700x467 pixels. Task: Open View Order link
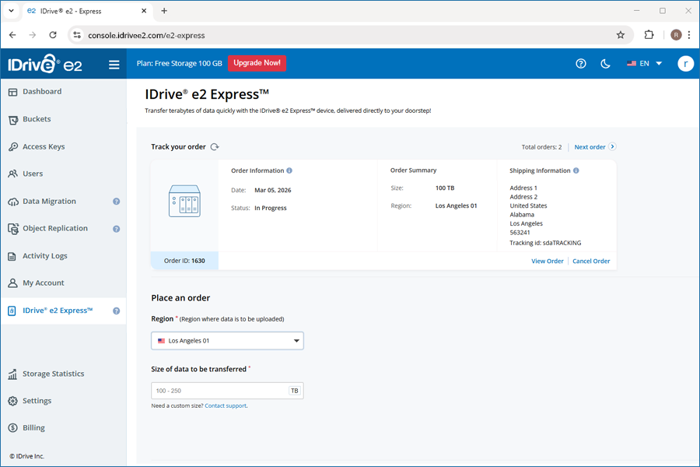coord(547,261)
